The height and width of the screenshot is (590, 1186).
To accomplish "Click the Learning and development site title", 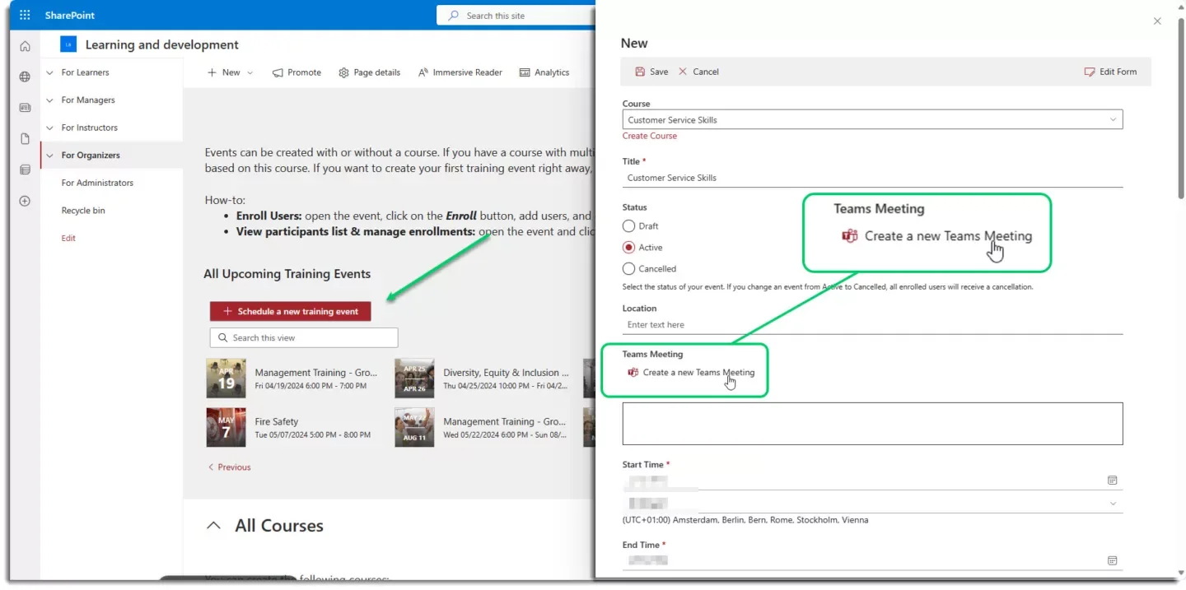I will coord(162,44).
